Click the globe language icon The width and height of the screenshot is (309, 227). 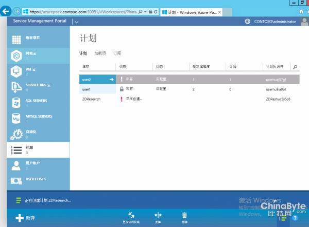coord(248,22)
